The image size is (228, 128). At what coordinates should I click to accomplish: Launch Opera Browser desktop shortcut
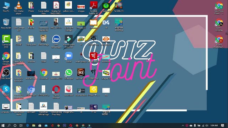coord(56,92)
